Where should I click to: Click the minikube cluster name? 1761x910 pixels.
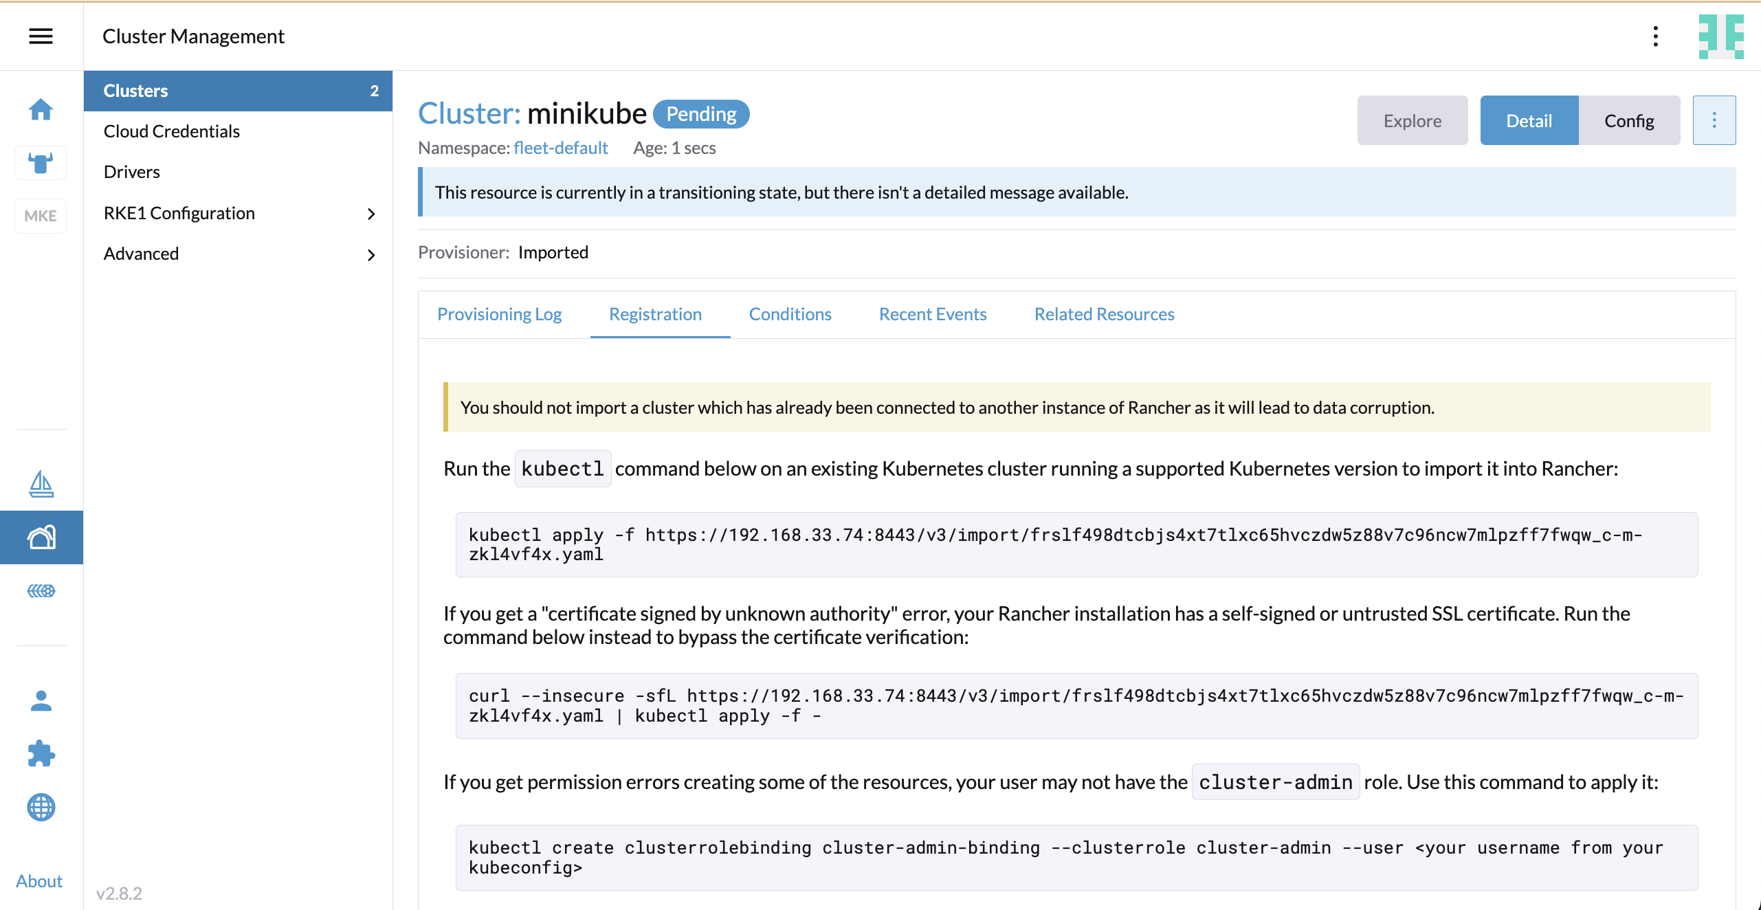click(587, 113)
